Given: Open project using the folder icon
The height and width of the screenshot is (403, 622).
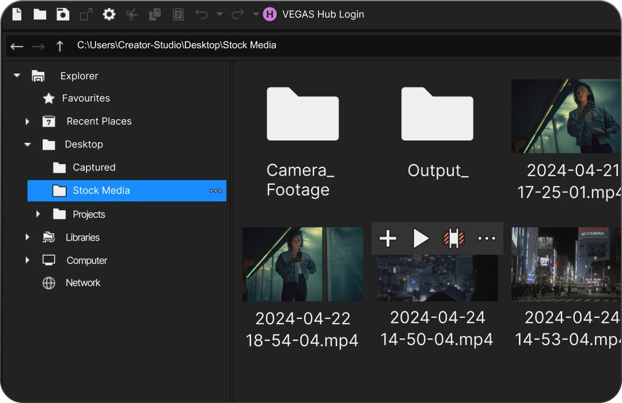Looking at the screenshot, I should click(x=40, y=14).
